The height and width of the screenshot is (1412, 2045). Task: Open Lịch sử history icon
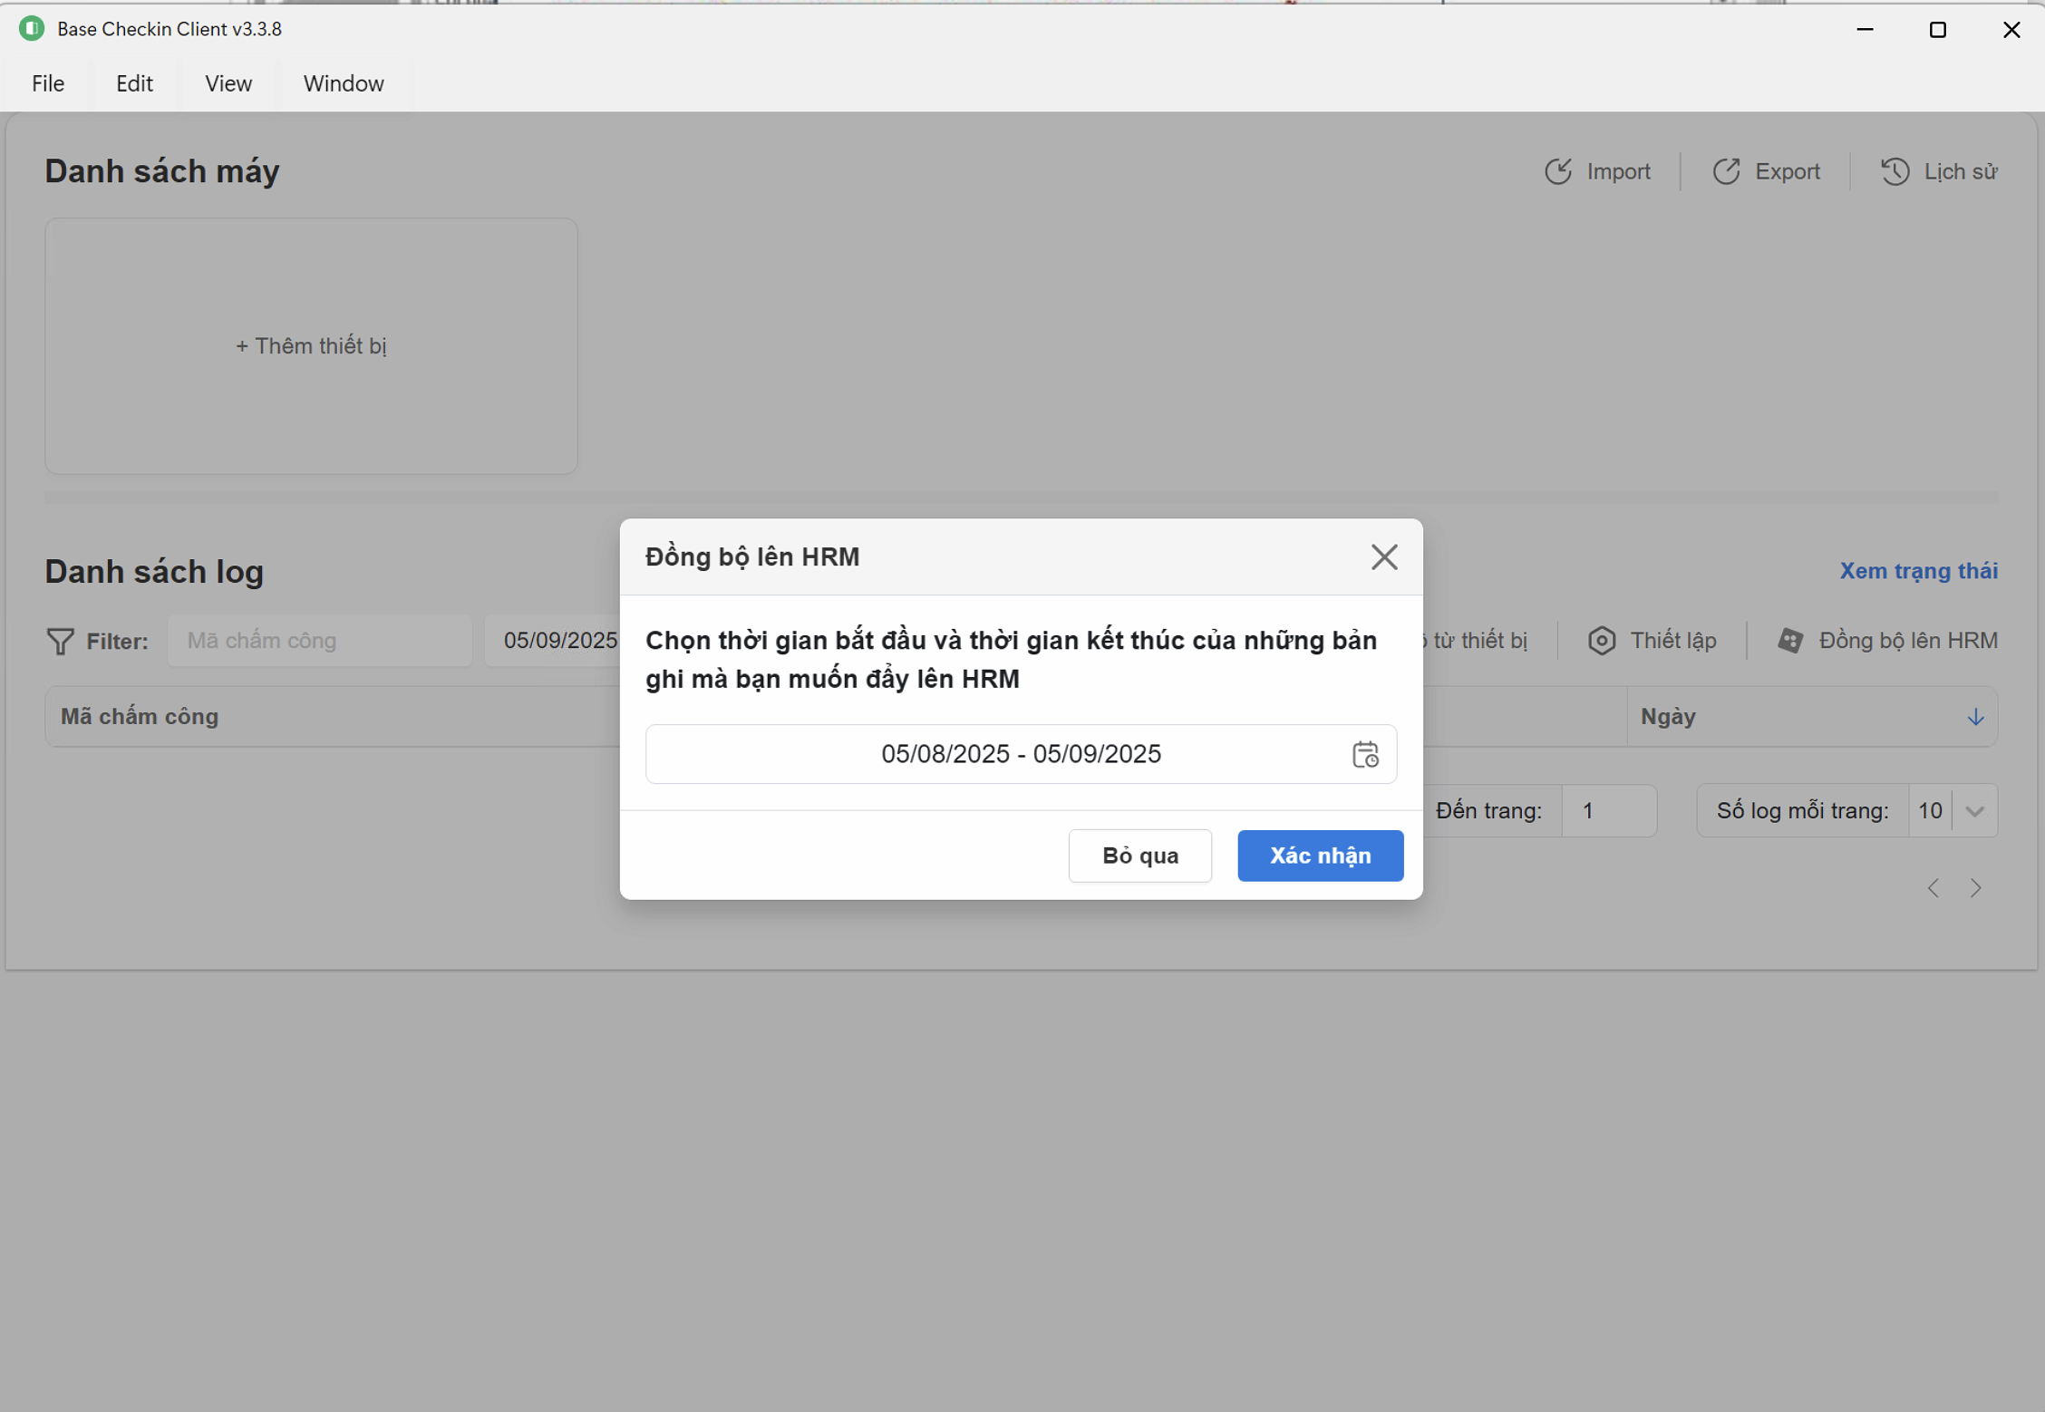(1895, 171)
